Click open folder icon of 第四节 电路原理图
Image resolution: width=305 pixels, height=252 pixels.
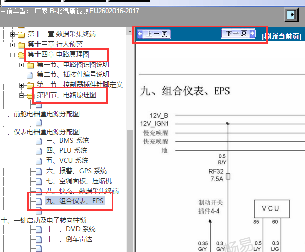coord(30,96)
